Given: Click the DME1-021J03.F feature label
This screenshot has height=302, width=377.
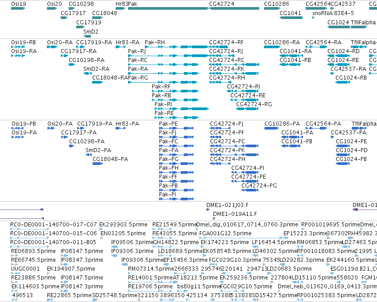Looking at the screenshot, I should 227,205.
